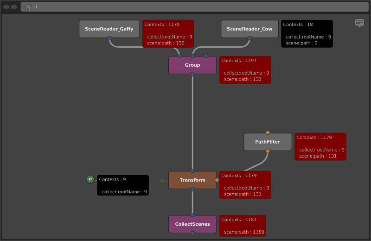Click the path bar showing '/'
This screenshot has width=371, height=241.
coord(194,7)
